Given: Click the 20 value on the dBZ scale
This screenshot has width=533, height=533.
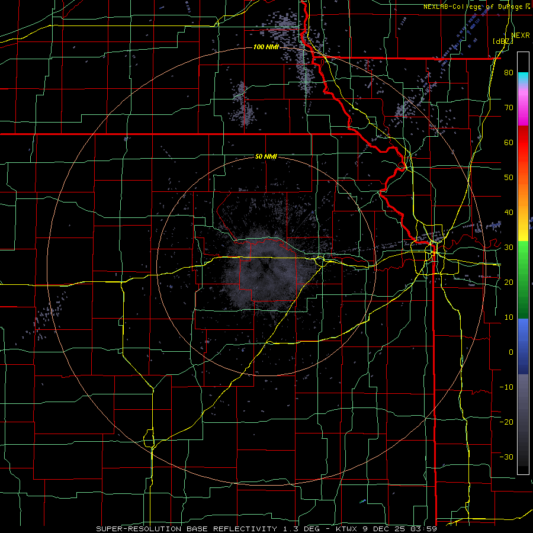Looking at the screenshot, I should (509, 282).
